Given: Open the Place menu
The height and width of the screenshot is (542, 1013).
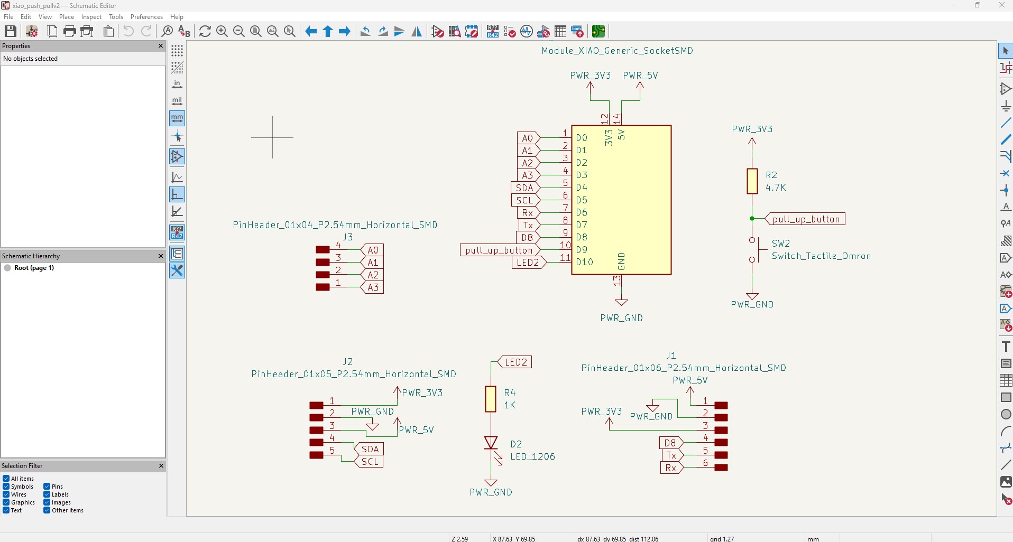Looking at the screenshot, I should tap(67, 17).
